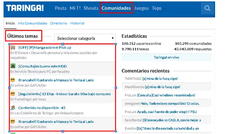Open comment [p] mina de la facu by TntNiTroXZ

160,79
